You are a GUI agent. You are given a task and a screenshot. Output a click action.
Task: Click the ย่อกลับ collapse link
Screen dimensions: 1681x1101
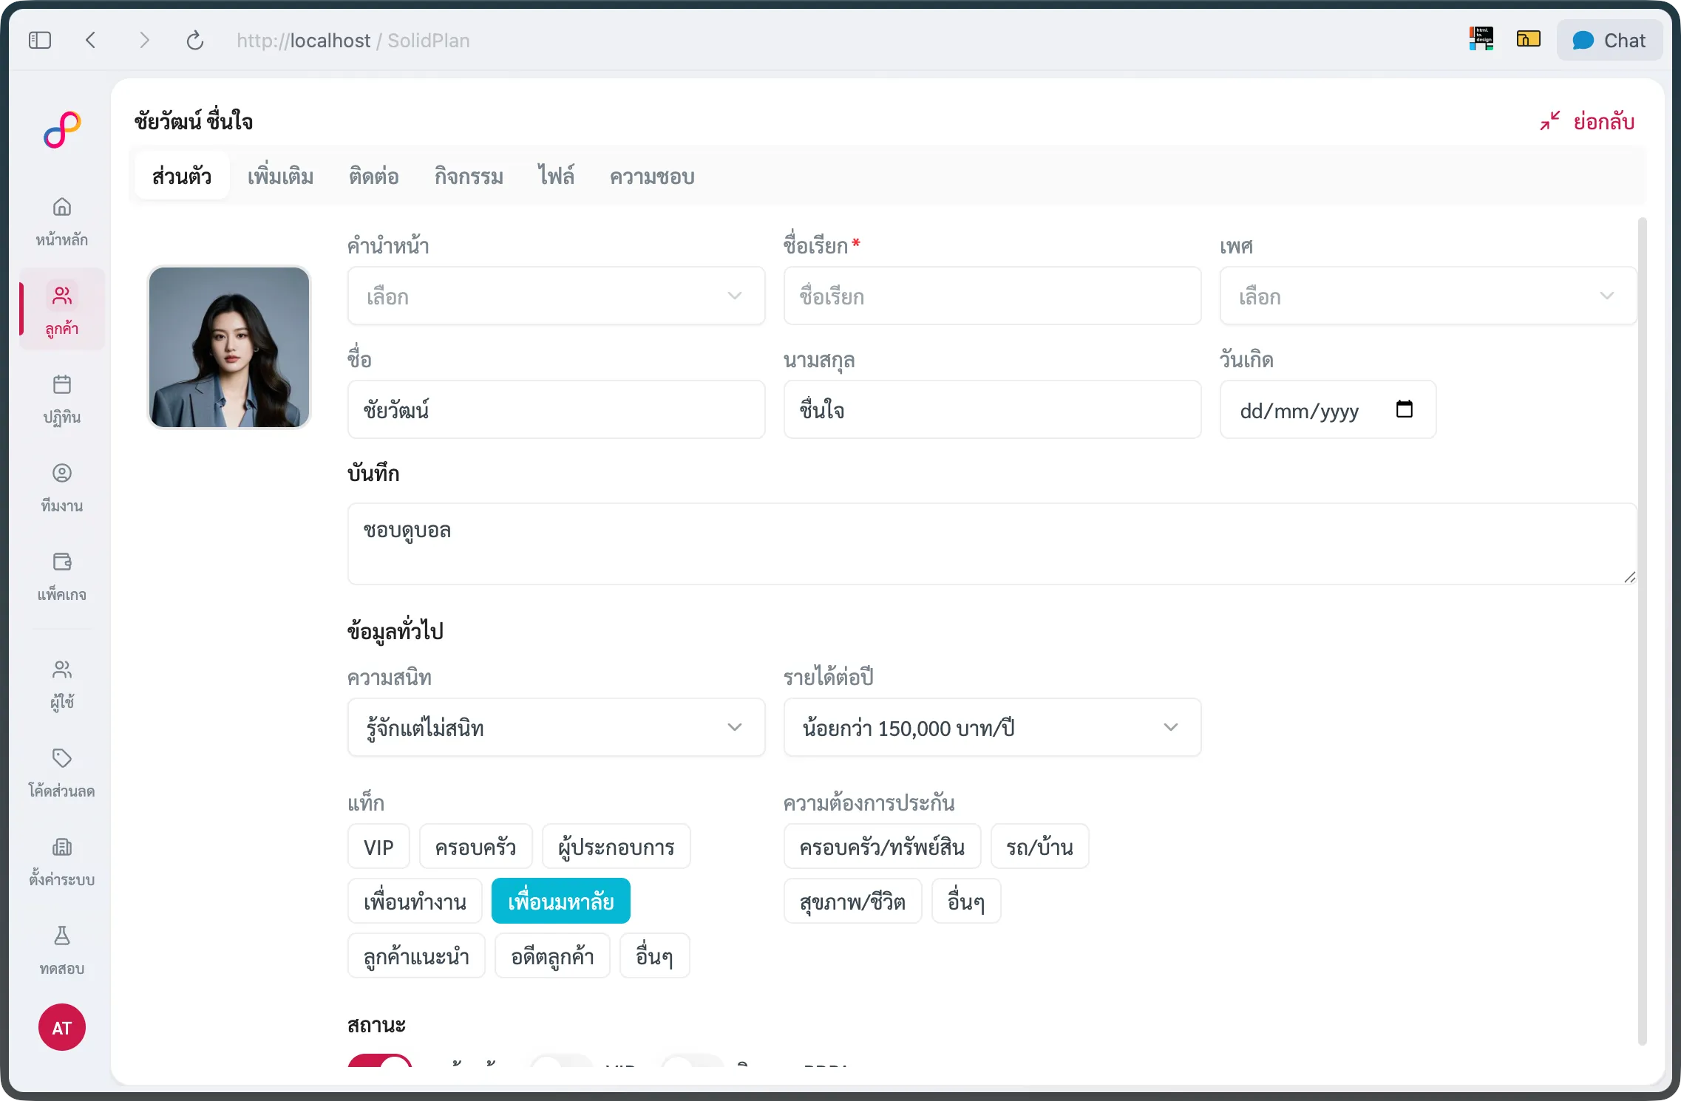[x=1603, y=121]
